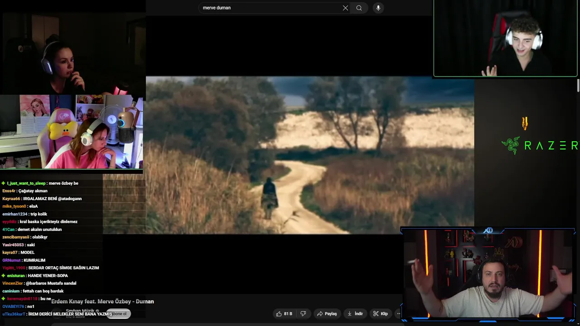Click the pink-room streamer webcam feed
The width and height of the screenshot is (580, 326).
coord(72,132)
